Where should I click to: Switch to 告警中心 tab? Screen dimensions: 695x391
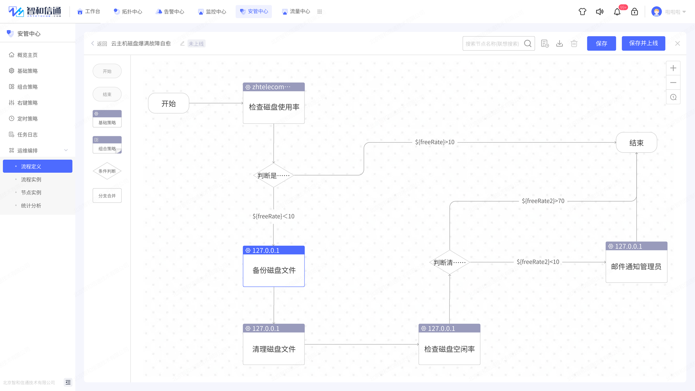(170, 11)
